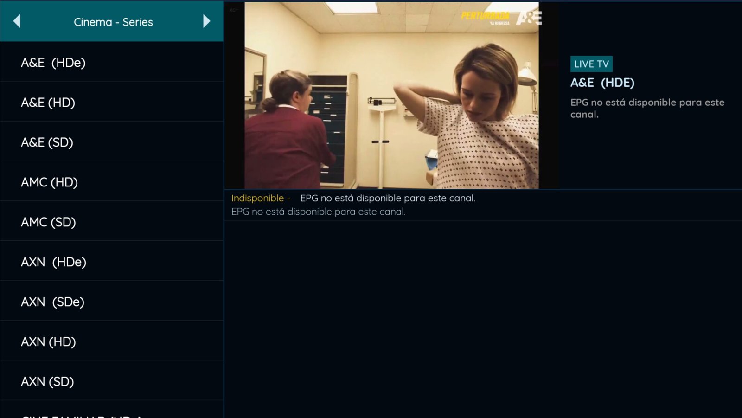Click the LIVE TV badge
Screen dimensions: 742x418
591,64
